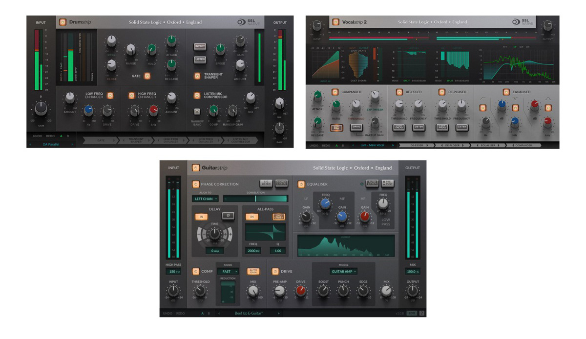
Task: Toggle Invert in Drumstrip Transient Shaper
Action: click(x=200, y=47)
